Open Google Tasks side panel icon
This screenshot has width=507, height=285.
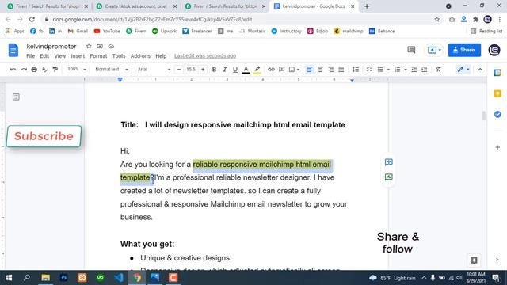coord(497,114)
